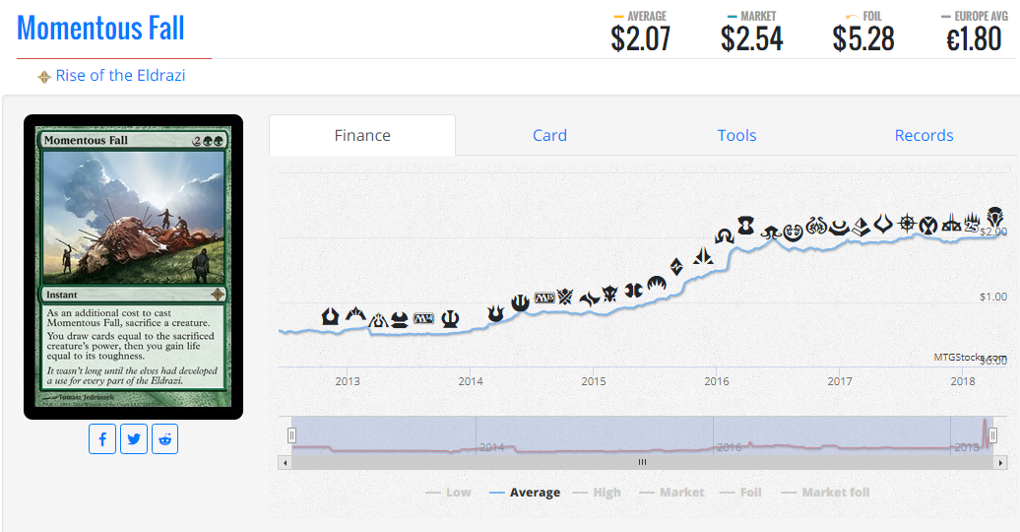Click the M15 set marker on chart
This screenshot has width=1020, height=532.
tap(544, 298)
